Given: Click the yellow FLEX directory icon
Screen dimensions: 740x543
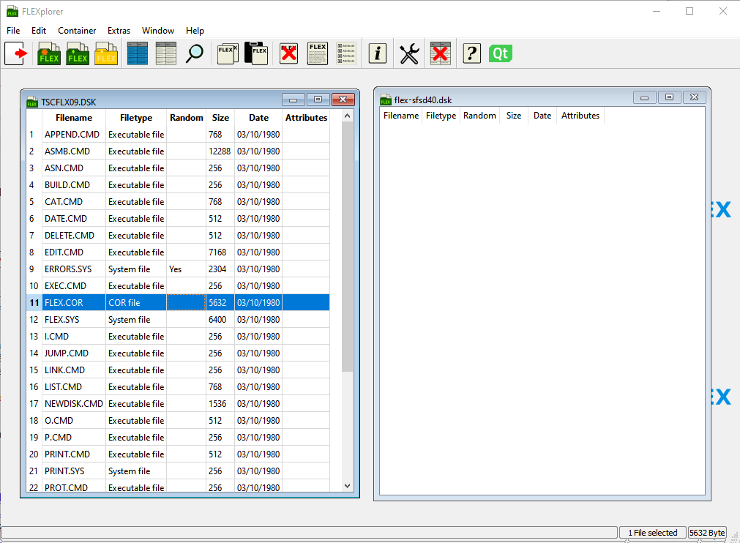Looking at the screenshot, I should click(105, 53).
